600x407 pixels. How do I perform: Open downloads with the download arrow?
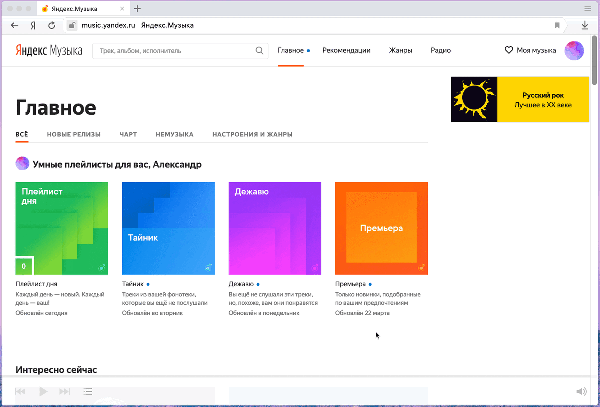[x=585, y=25]
